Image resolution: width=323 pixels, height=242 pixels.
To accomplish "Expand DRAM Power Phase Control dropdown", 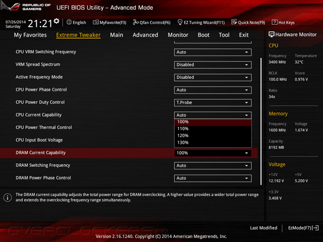I will pyautogui.click(x=213, y=178).
